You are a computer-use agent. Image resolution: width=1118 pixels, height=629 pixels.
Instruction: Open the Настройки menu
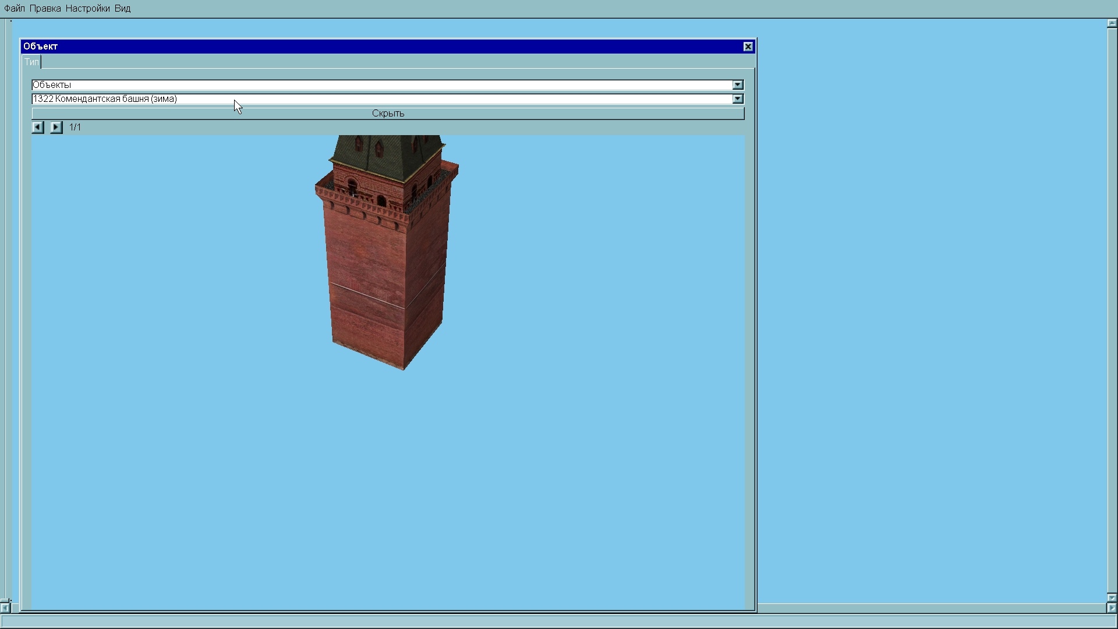(x=87, y=9)
